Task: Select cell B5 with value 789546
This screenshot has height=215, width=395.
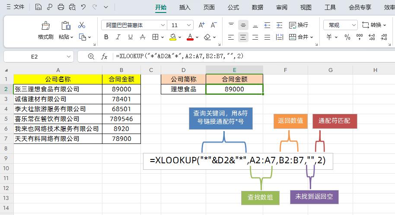Action: tap(121, 119)
